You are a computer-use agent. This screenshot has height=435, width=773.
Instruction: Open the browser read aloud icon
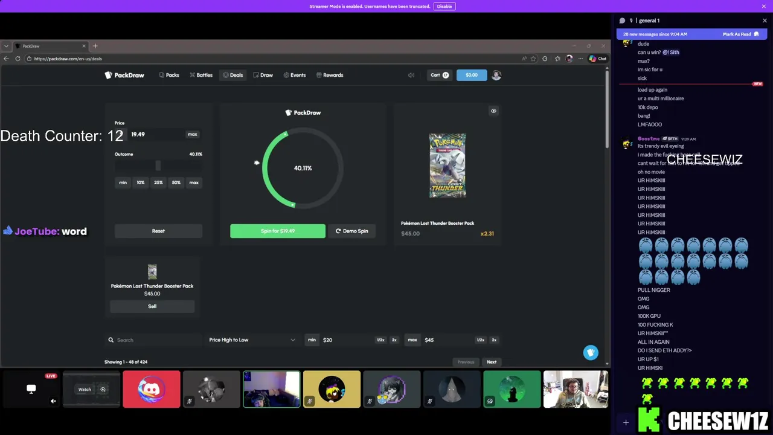click(524, 59)
